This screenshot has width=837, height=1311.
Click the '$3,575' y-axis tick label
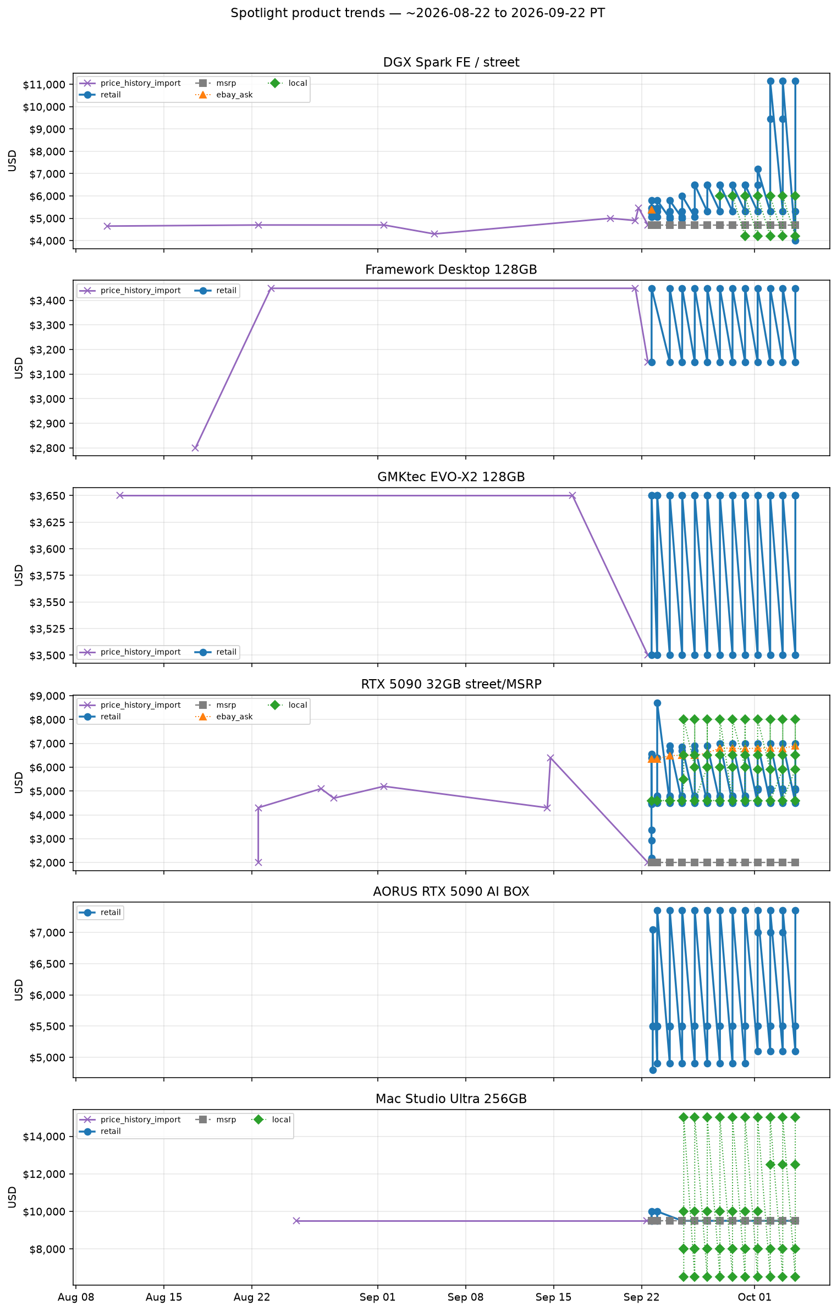point(47,576)
